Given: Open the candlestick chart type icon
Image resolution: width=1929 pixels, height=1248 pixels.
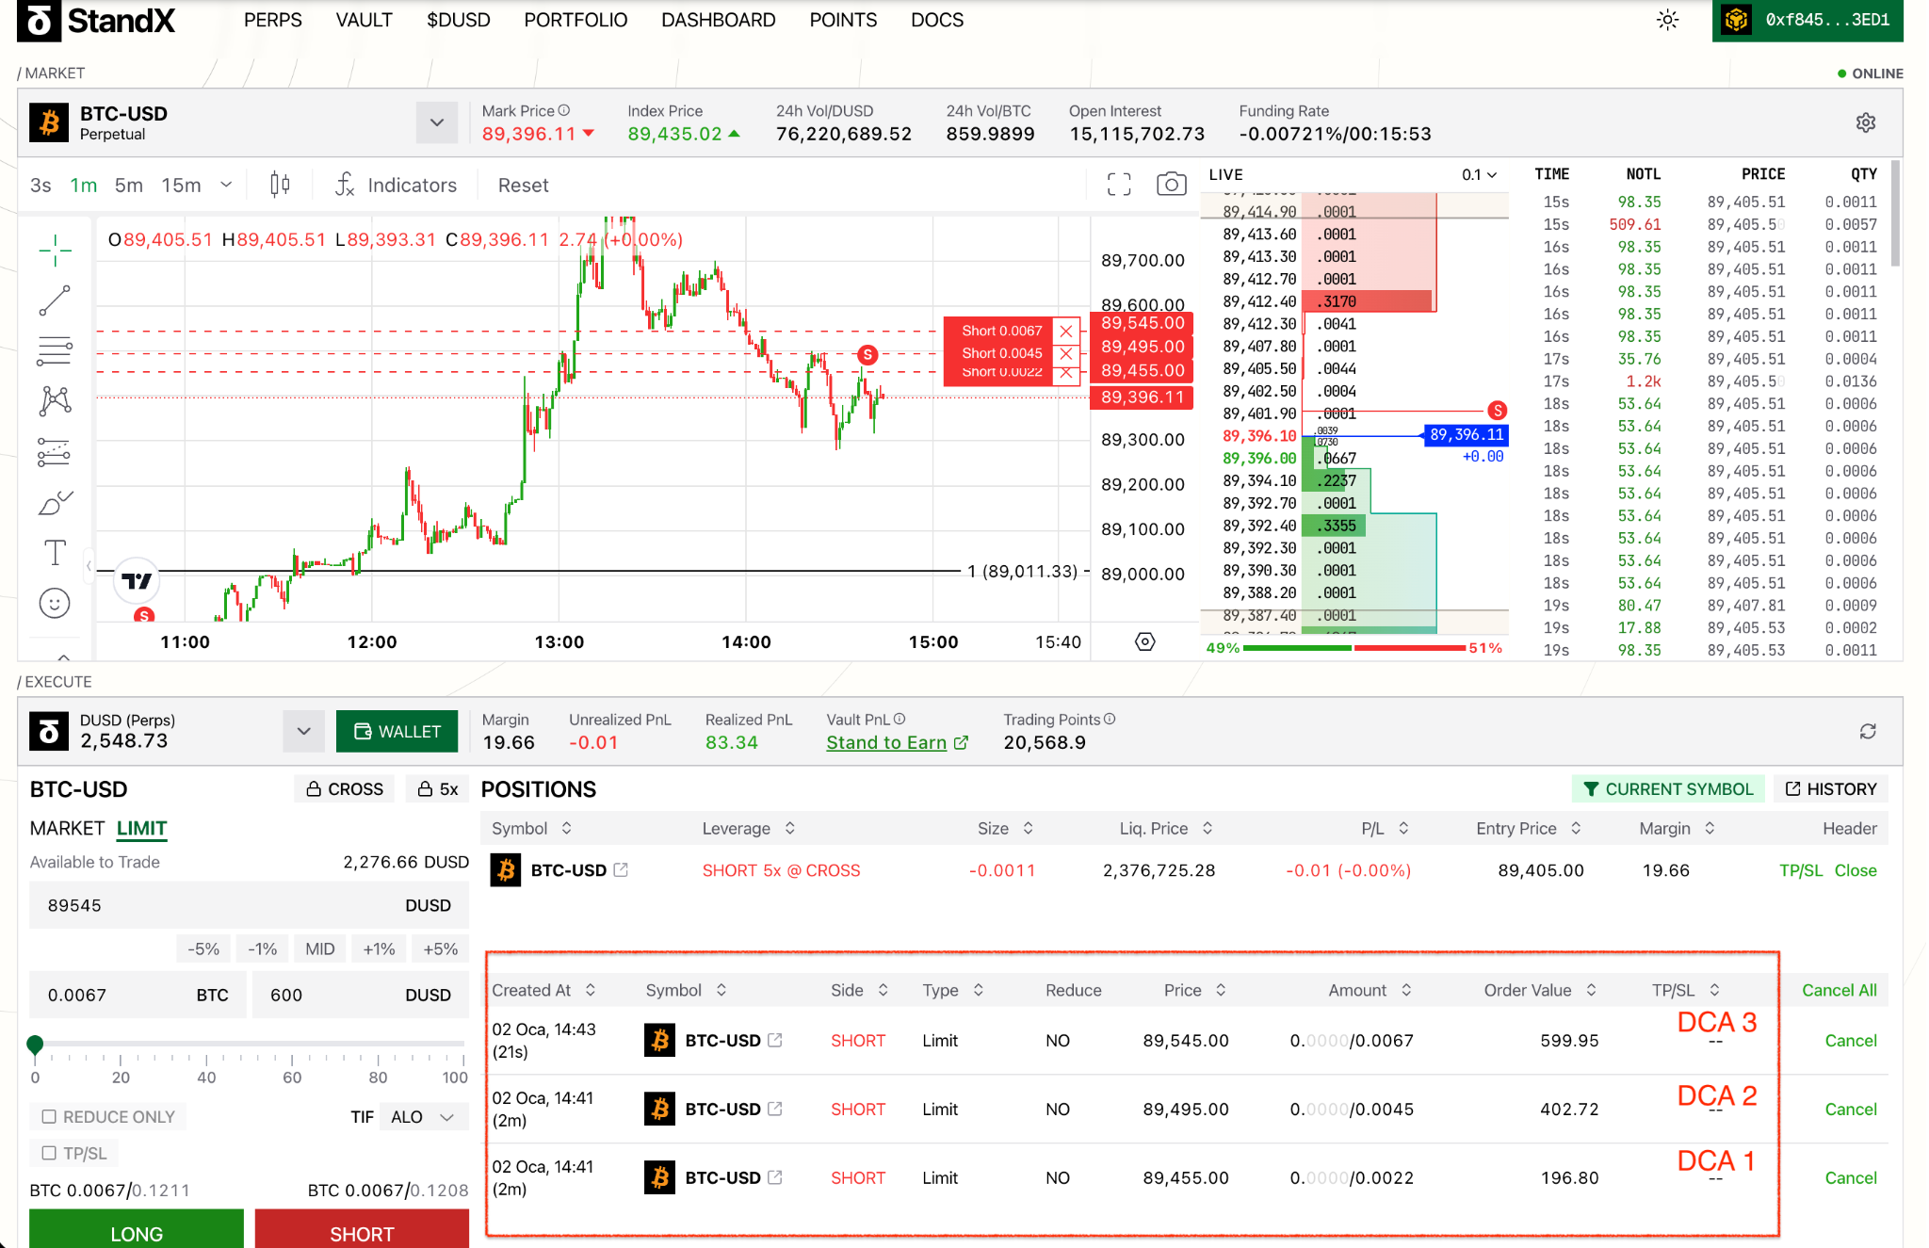Looking at the screenshot, I should (280, 185).
